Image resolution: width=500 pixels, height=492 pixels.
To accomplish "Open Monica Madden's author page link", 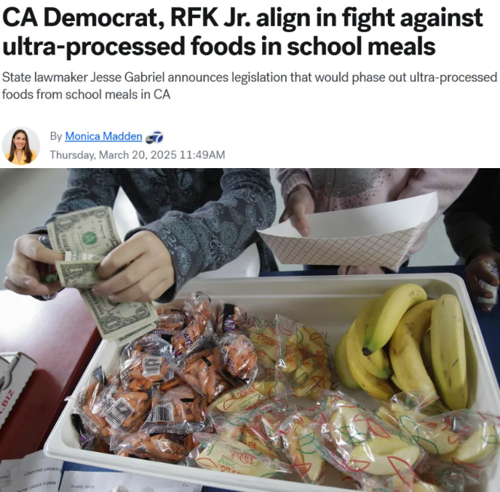I will [x=103, y=136].
